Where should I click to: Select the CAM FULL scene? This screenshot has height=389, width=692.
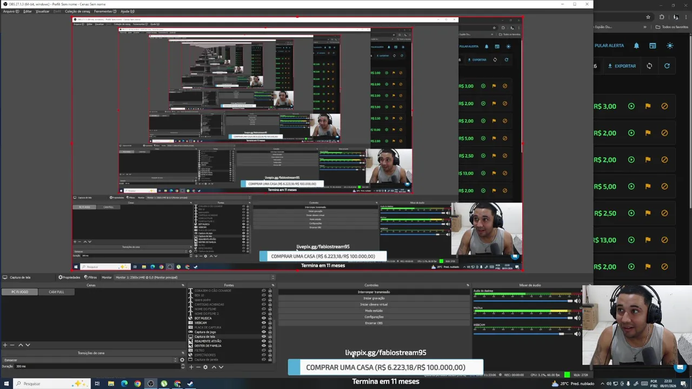[56, 292]
